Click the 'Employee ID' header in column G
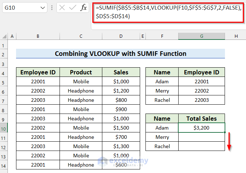246x173 pixels. (201, 72)
